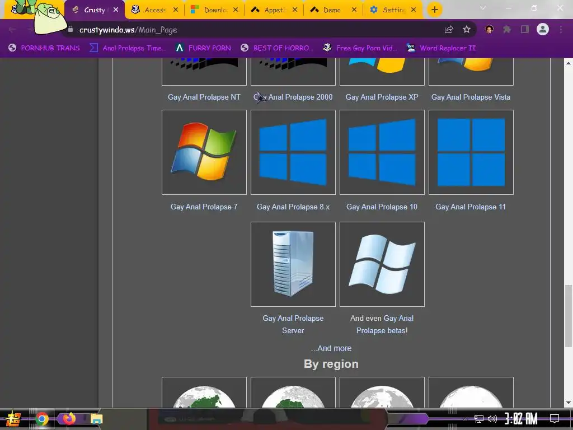
Task: Click the text link ending in Server
Action: tap(293, 324)
